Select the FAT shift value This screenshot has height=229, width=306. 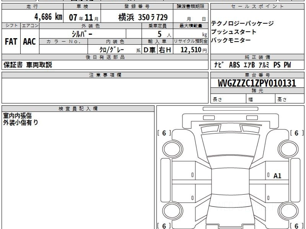[11, 42]
